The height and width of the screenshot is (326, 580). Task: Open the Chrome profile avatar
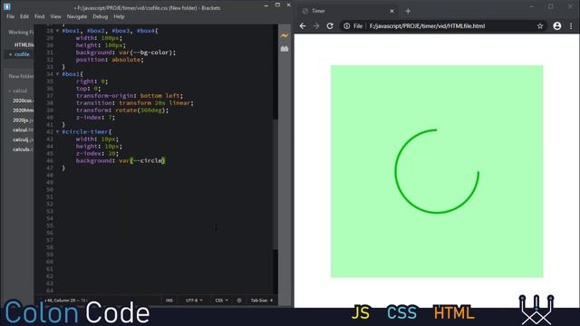[556, 26]
